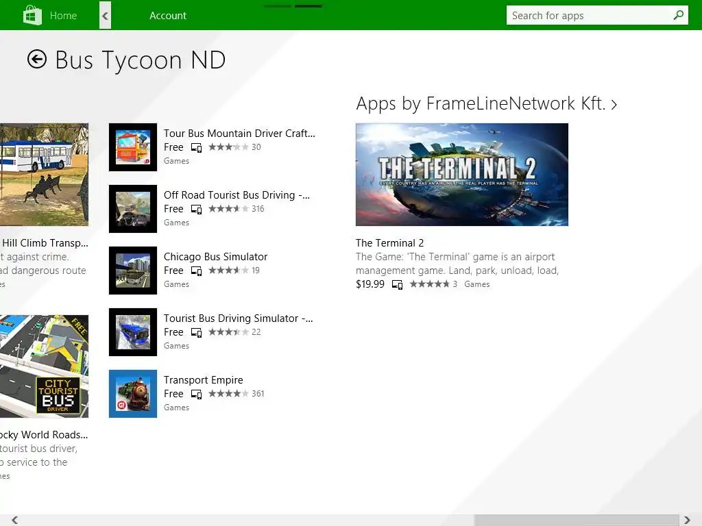Open Chicago Bus Simulator app icon
The height and width of the screenshot is (526, 702).
pyautogui.click(x=133, y=271)
